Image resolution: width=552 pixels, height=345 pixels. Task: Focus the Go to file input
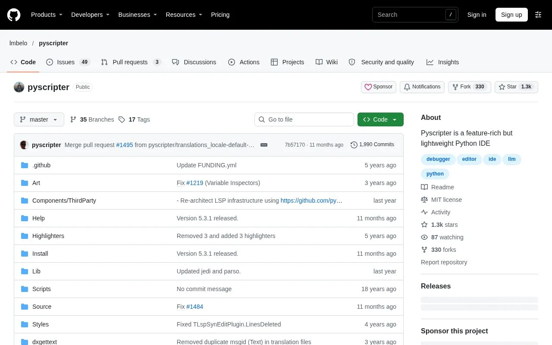coord(304,119)
